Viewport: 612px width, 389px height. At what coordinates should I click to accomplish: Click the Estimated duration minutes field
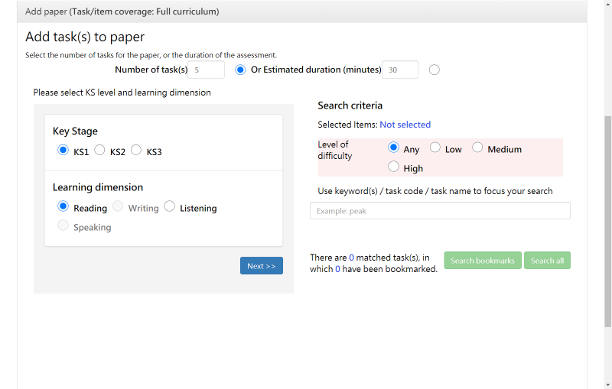[x=400, y=70]
